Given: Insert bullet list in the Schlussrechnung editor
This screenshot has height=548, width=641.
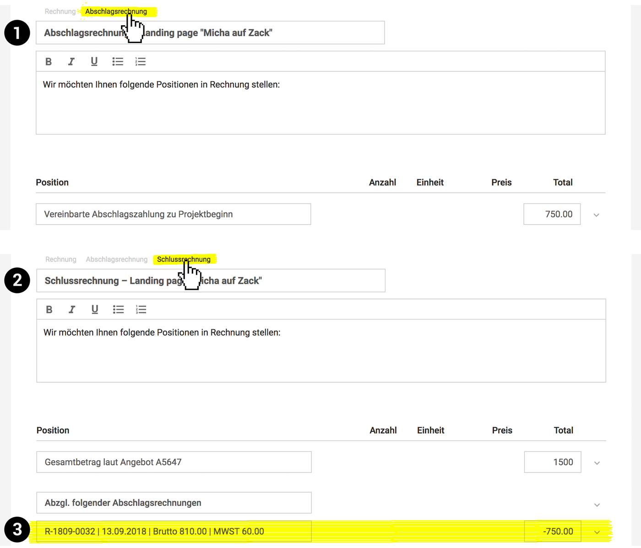Looking at the screenshot, I should pos(118,309).
